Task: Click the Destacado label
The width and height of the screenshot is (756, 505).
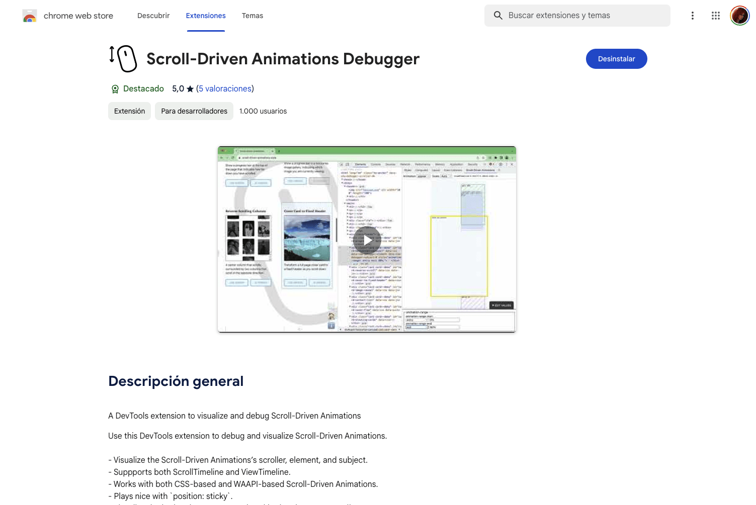Action: pyautogui.click(x=143, y=88)
